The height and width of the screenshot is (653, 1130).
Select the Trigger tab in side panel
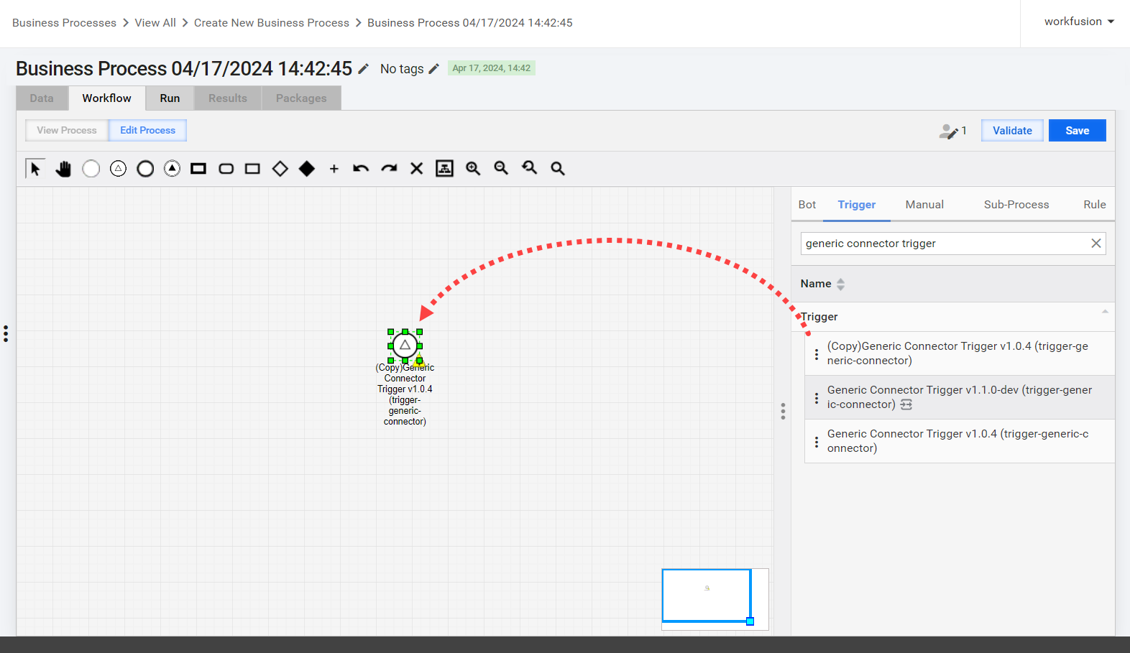coord(857,205)
